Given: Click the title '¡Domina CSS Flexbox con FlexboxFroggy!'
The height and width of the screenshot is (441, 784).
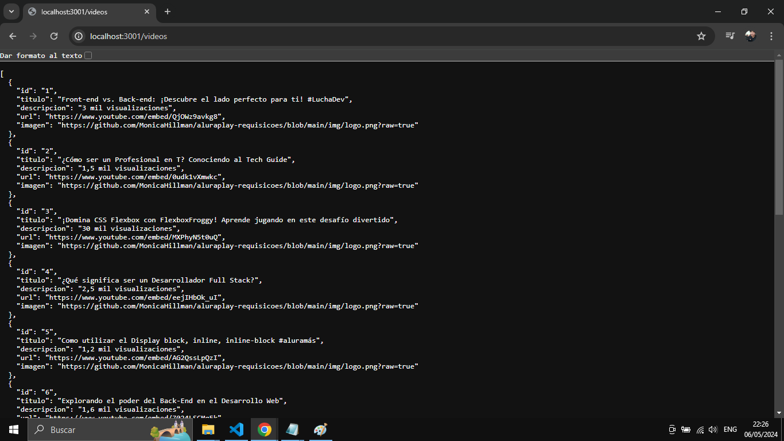Looking at the screenshot, I should pyautogui.click(x=139, y=220).
